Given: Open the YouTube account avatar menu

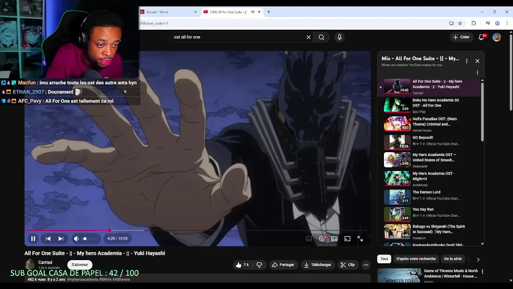Looking at the screenshot, I should [497, 37].
